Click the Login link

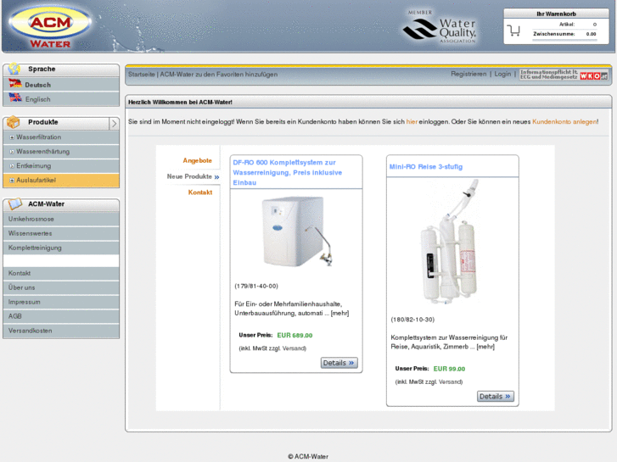(502, 74)
